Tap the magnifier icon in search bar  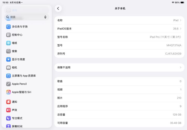point(8,17)
